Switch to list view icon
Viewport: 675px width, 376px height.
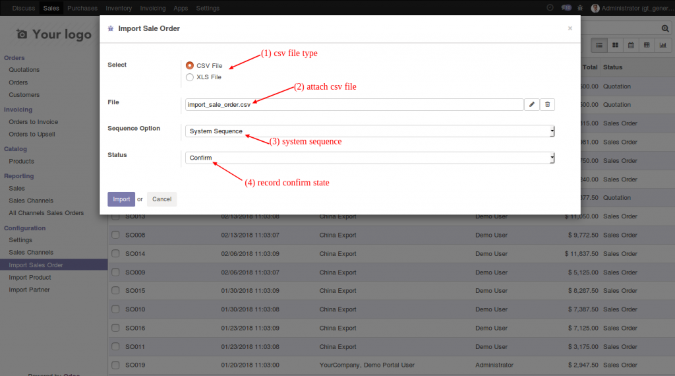tap(599, 45)
